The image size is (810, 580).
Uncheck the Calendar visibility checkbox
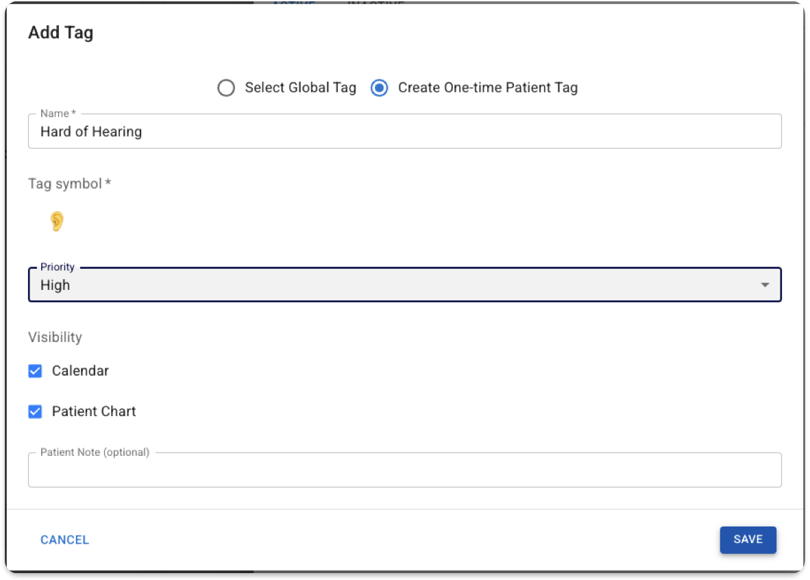[x=35, y=371]
